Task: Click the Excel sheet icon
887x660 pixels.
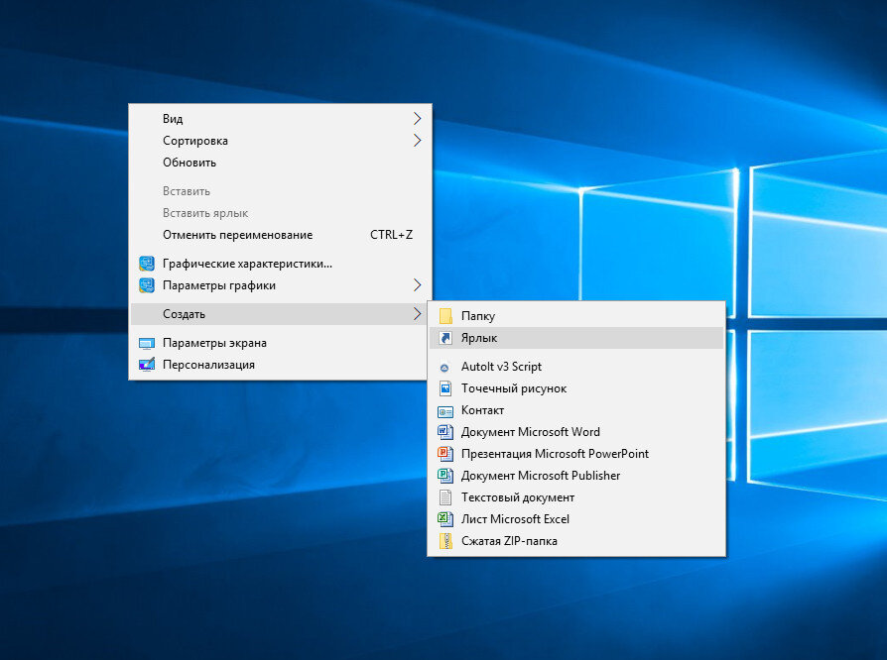Action: coord(445,519)
